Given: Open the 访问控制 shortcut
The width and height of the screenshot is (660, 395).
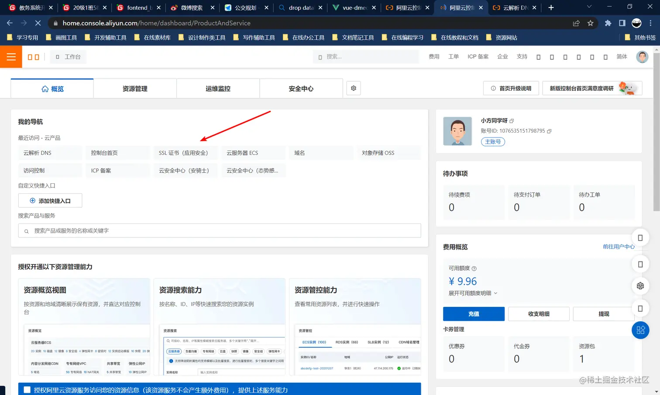Looking at the screenshot, I should 50,171.
